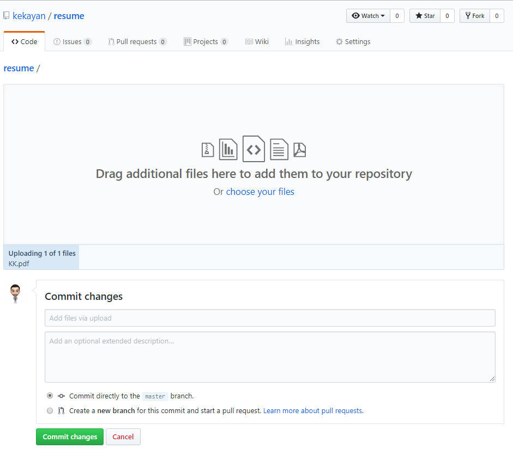Click the text document file icon
The height and width of the screenshot is (461, 513).
(279, 149)
